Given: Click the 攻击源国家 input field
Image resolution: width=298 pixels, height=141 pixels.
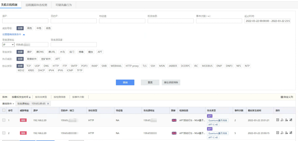Looking at the screenshot, I should pyautogui.click(x=73, y=45).
